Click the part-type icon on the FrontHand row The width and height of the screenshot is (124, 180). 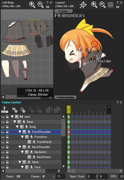click(x=34, y=142)
